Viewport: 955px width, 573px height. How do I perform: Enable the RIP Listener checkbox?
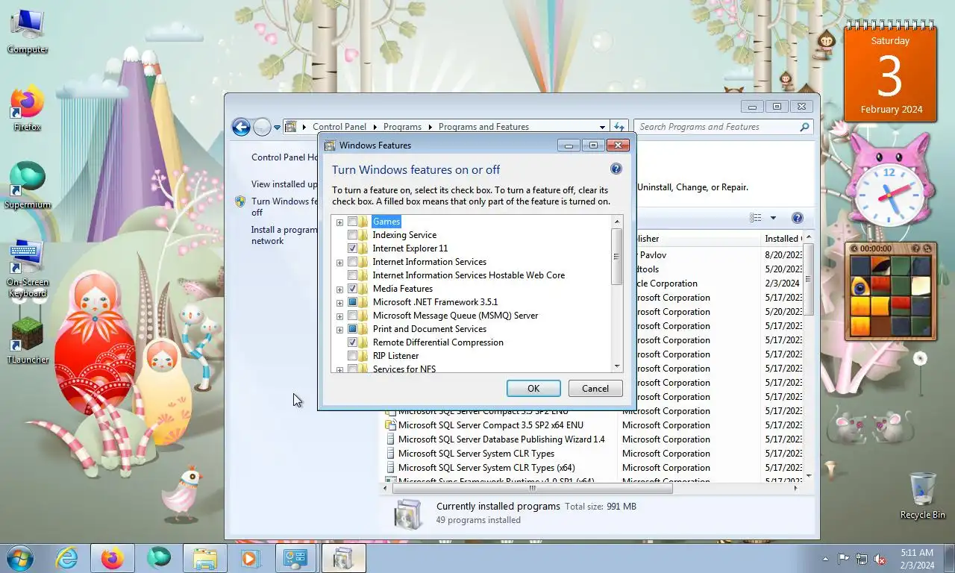(352, 356)
